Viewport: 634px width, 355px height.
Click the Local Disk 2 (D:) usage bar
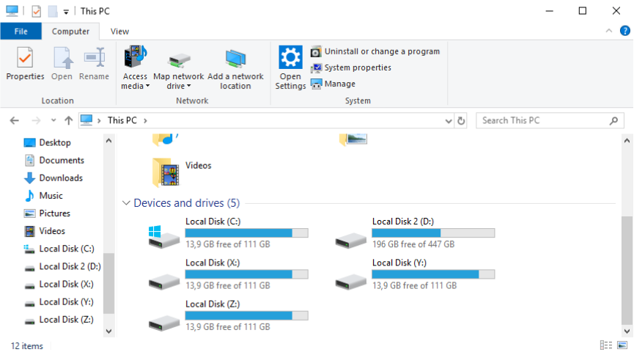[433, 233]
